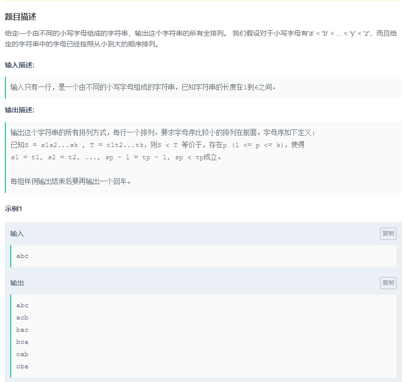Image resolution: width=404 pixels, height=382 pixels.
Task: Click the line starting 已知S = s1s2...sk
Action: click(x=157, y=145)
